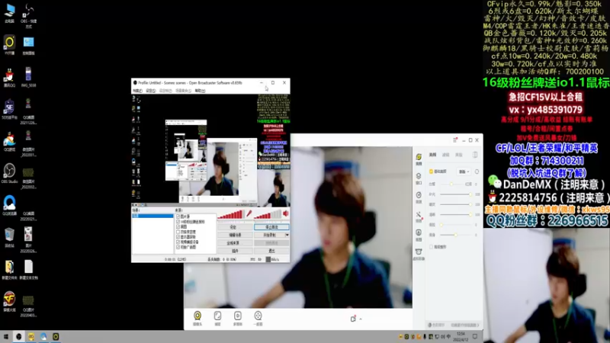Switch to the third tab in beauty panel
This screenshot has height=343, width=610.
(459, 155)
